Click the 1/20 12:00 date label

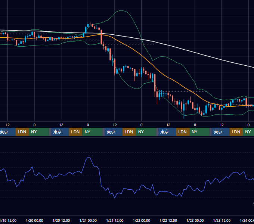click(61, 220)
